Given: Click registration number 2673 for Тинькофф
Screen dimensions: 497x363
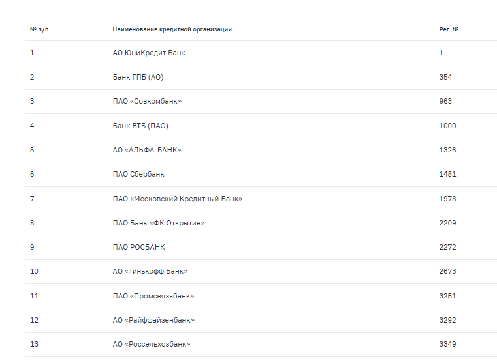Looking at the screenshot, I should tap(447, 271).
